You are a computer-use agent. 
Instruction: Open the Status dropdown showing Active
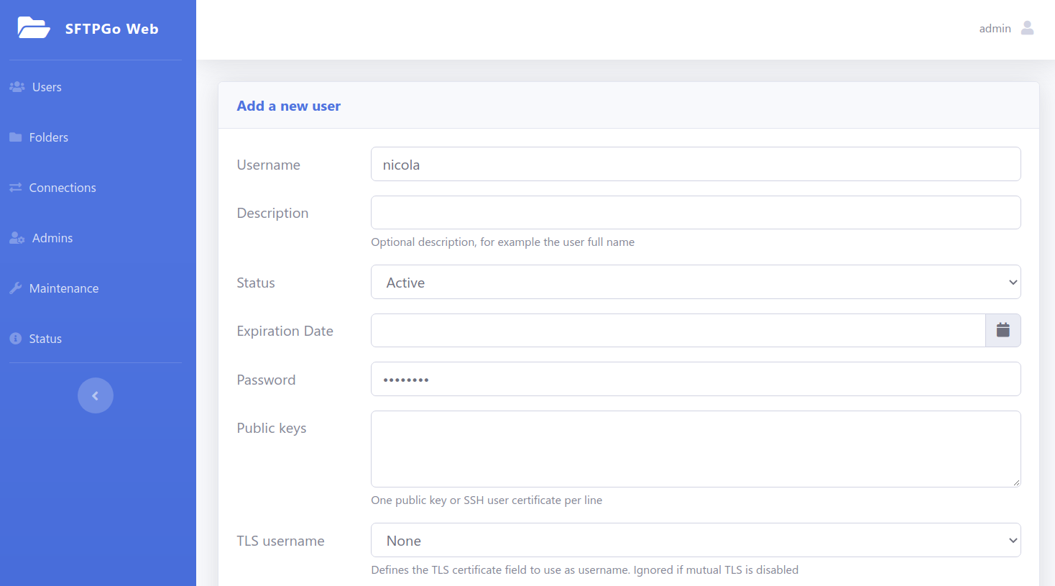tap(695, 283)
